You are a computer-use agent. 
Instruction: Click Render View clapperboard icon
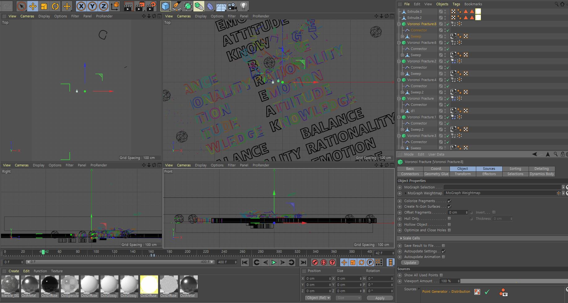click(128, 6)
